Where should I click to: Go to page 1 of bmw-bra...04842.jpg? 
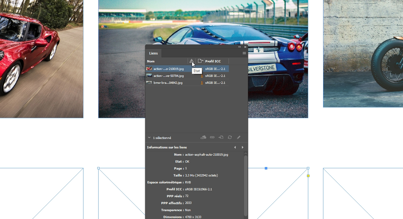click(202, 83)
